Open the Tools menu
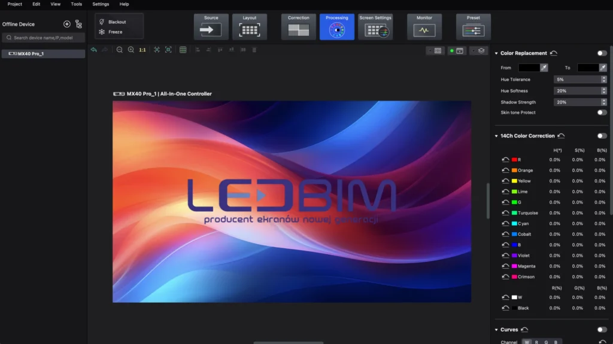Viewport: 613px width, 344px height. (x=76, y=4)
